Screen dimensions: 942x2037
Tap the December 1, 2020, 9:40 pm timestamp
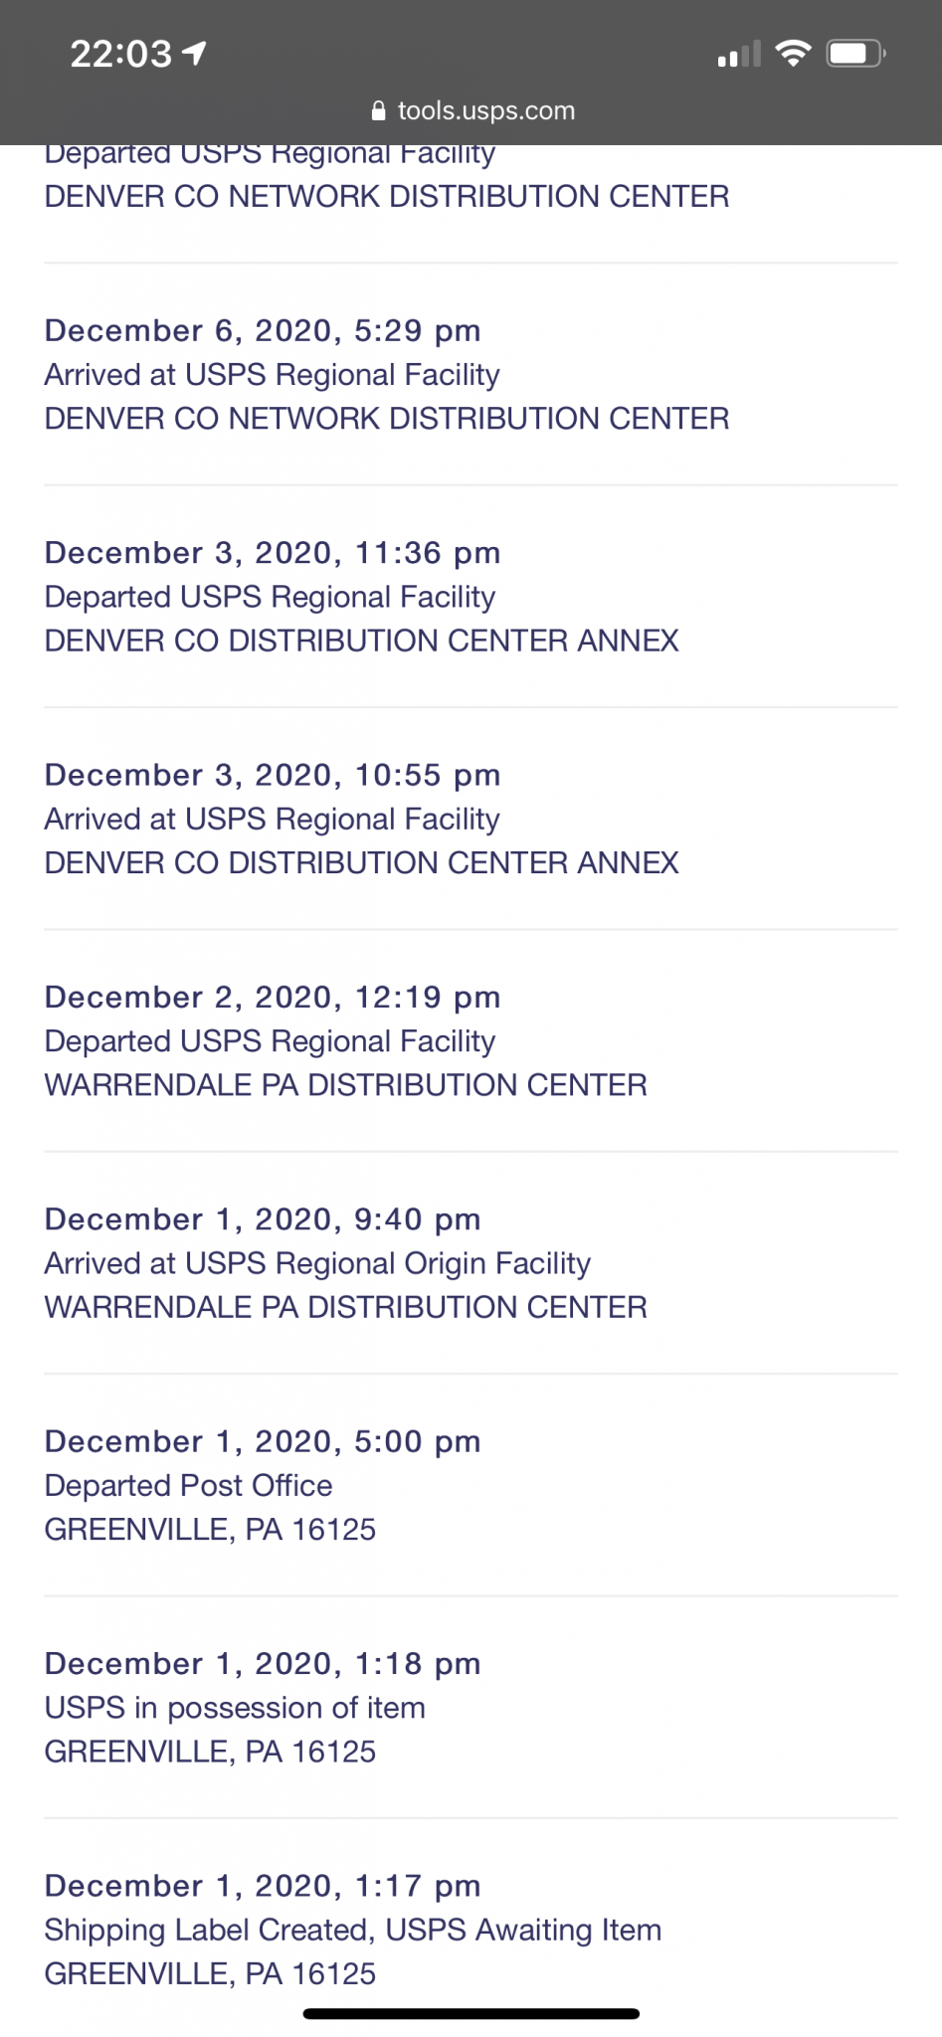point(263,1219)
